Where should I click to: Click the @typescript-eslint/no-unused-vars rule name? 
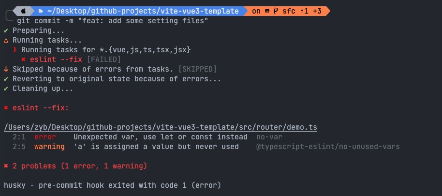point(328,147)
